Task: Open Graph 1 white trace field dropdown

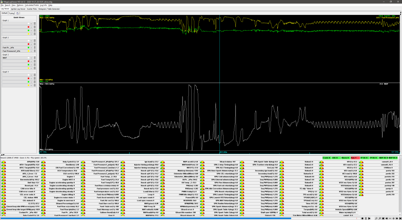Action: 17,24
